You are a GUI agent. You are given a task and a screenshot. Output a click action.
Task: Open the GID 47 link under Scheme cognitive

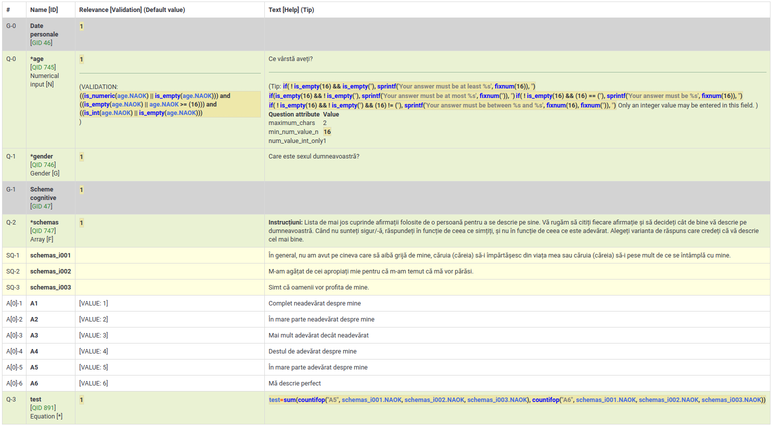(41, 206)
